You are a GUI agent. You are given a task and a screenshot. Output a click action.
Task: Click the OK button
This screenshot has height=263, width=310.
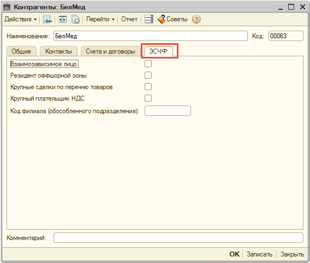tap(234, 254)
